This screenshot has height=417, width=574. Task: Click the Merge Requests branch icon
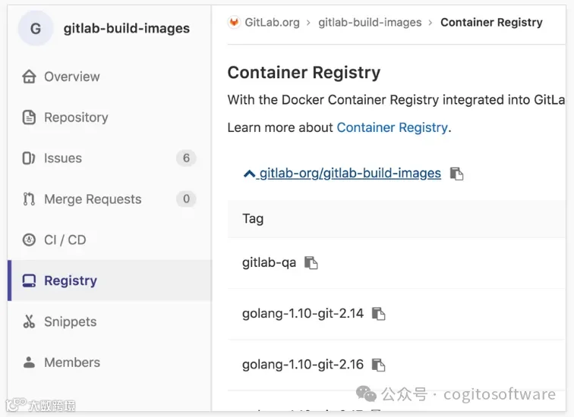29,199
